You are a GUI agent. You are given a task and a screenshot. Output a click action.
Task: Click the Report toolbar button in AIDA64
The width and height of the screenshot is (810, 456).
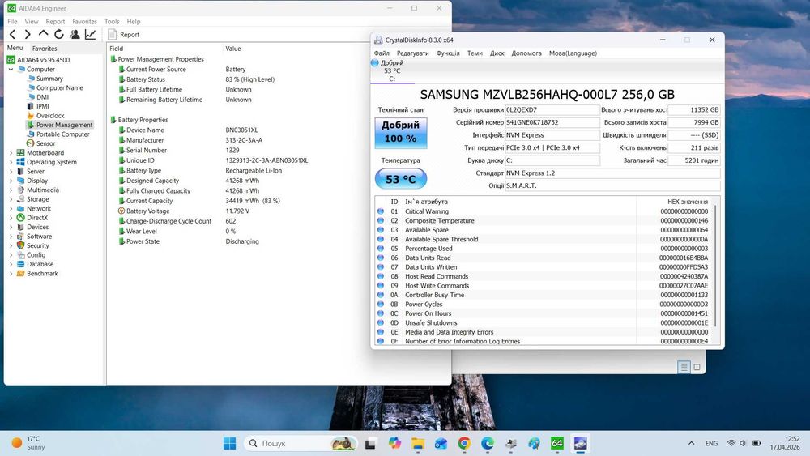123,35
